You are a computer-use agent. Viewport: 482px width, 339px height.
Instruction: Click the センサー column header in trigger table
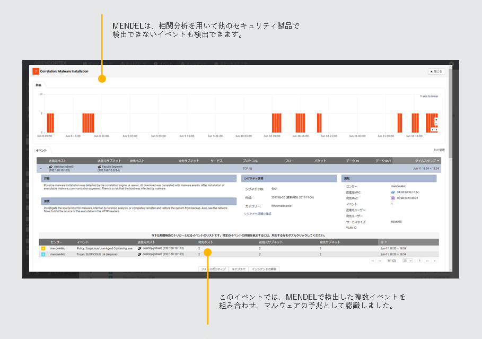tap(56, 242)
